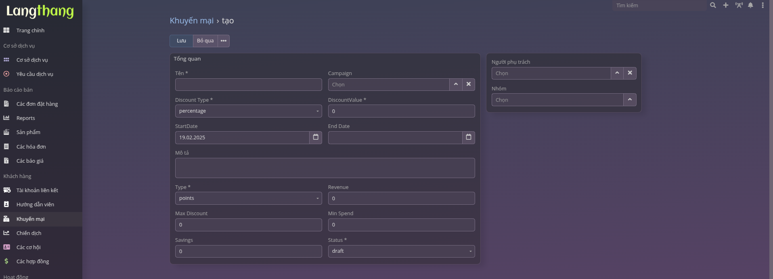The image size is (773, 279).
Task: Open the StartDate calendar picker
Action: pos(316,137)
